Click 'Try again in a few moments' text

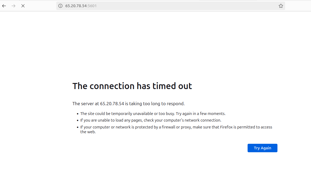(x=201, y=114)
